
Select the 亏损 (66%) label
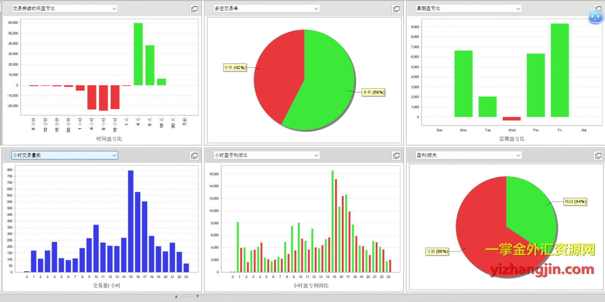tap(437, 251)
